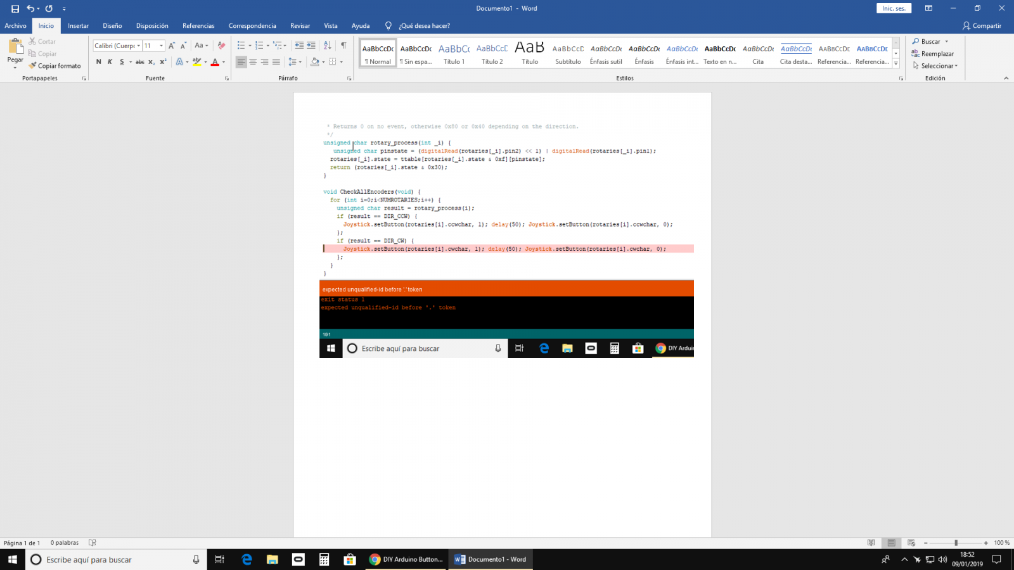Decrease paragraph indent
Image resolution: width=1014 pixels, height=570 pixels.
coord(299,46)
